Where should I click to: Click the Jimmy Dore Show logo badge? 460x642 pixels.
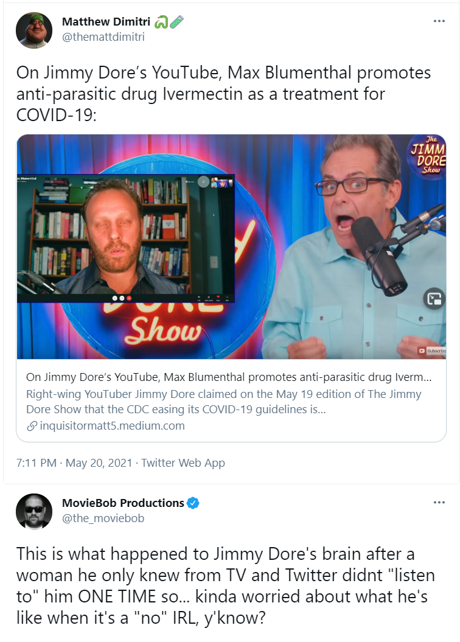pyautogui.click(x=428, y=155)
